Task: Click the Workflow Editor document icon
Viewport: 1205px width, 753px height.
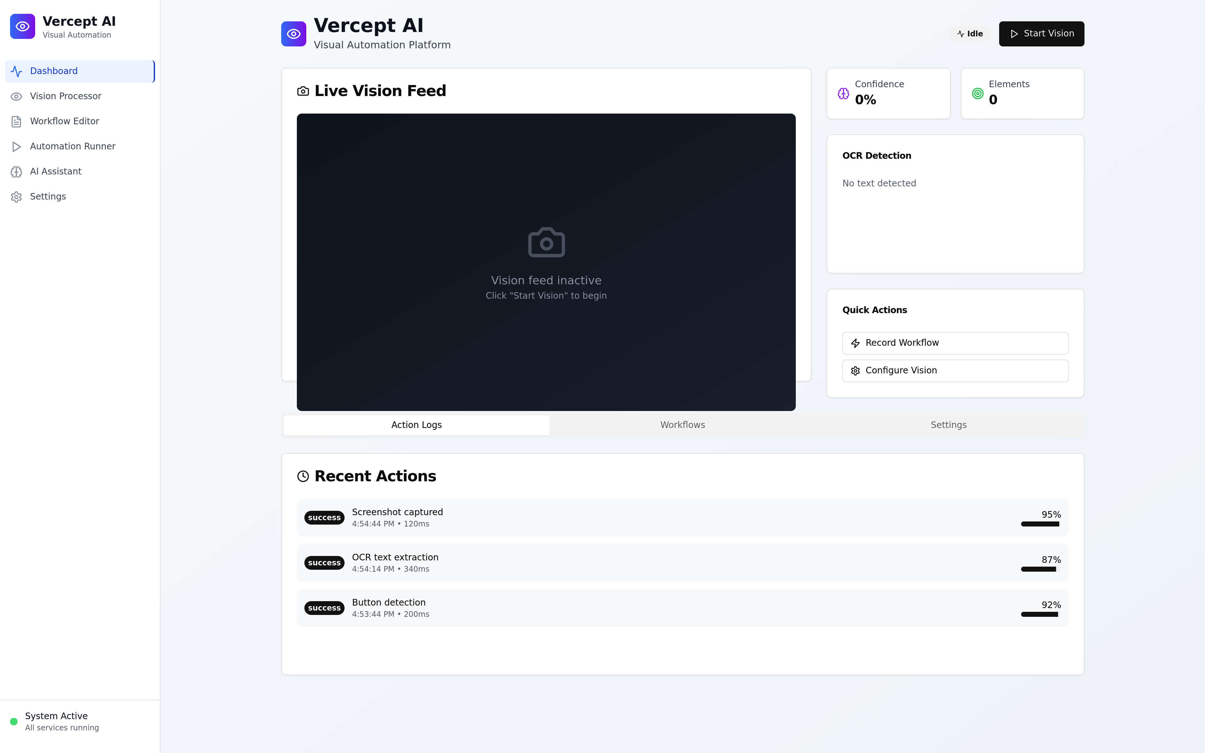Action: pos(16,121)
